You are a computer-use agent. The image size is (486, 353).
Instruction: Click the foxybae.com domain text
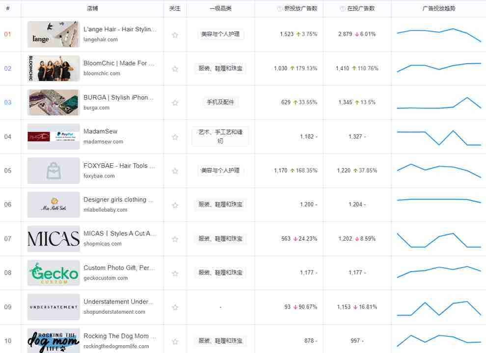click(x=99, y=176)
